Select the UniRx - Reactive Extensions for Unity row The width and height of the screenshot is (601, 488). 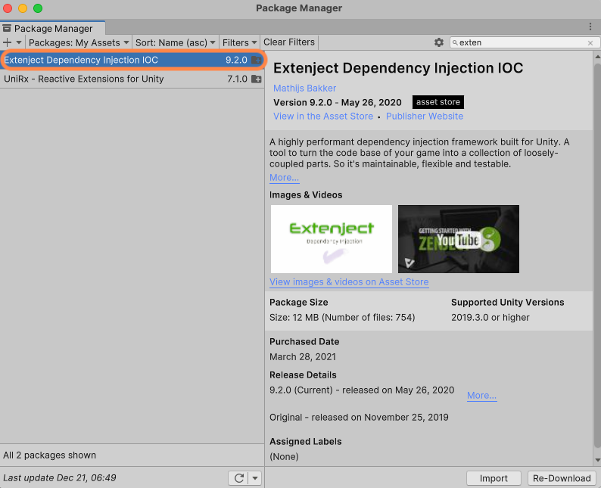[132, 79]
